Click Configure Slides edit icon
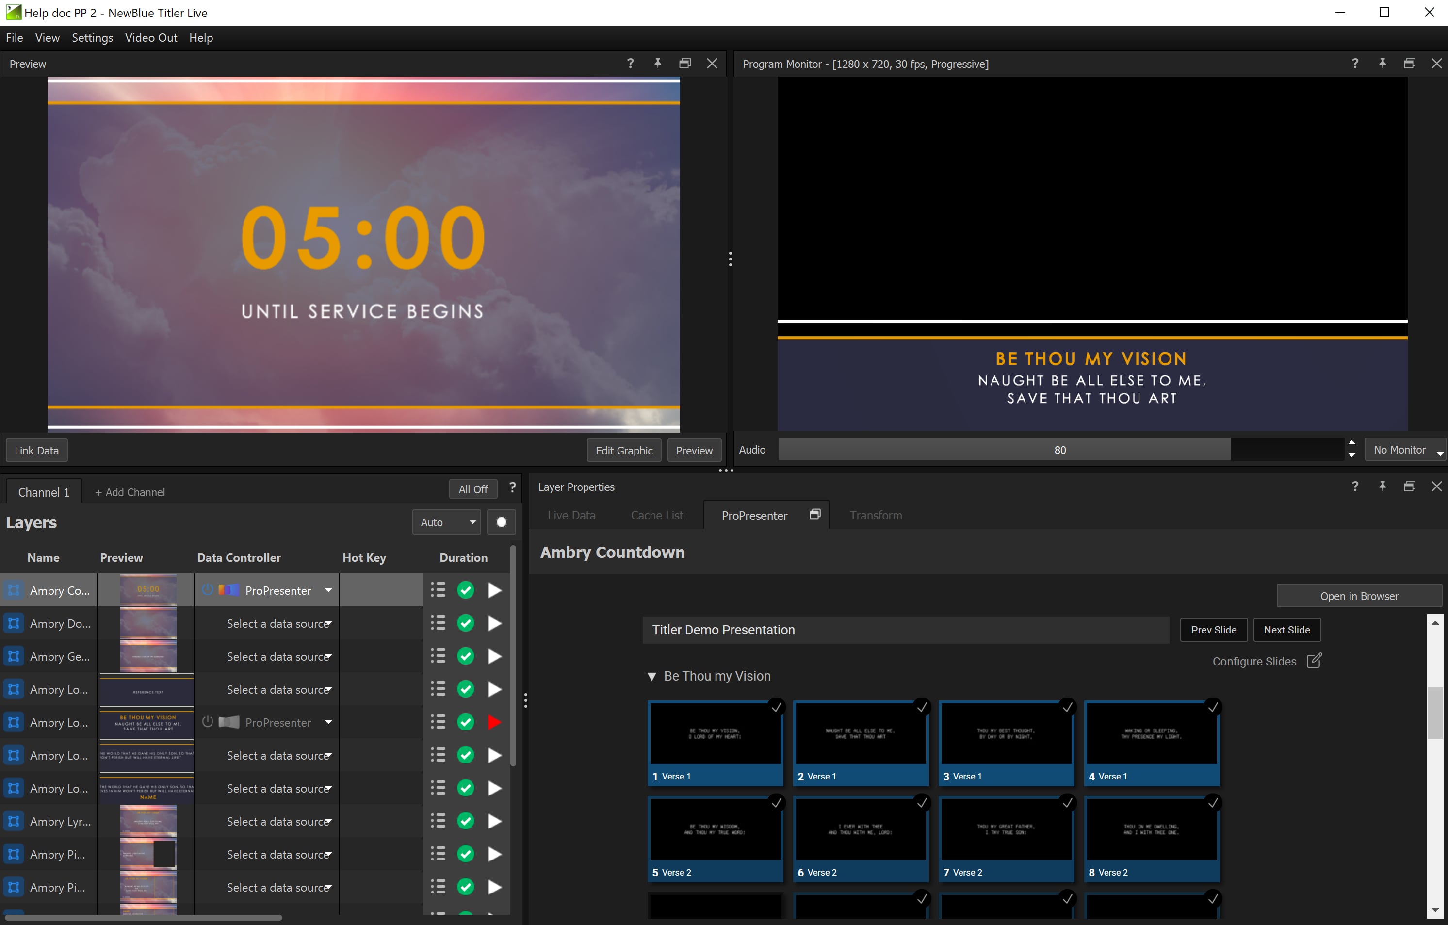The height and width of the screenshot is (925, 1448). [x=1314, y=660]
